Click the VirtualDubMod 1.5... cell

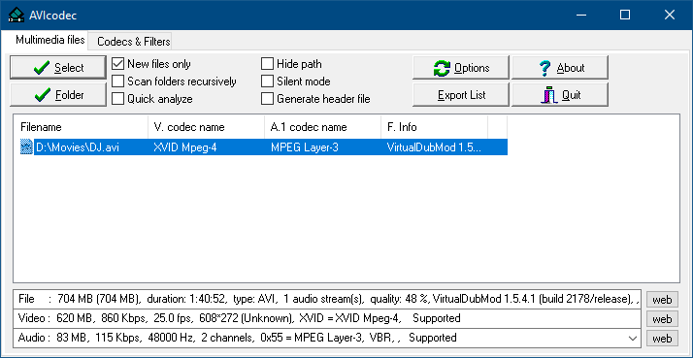(x=435, y=147)
